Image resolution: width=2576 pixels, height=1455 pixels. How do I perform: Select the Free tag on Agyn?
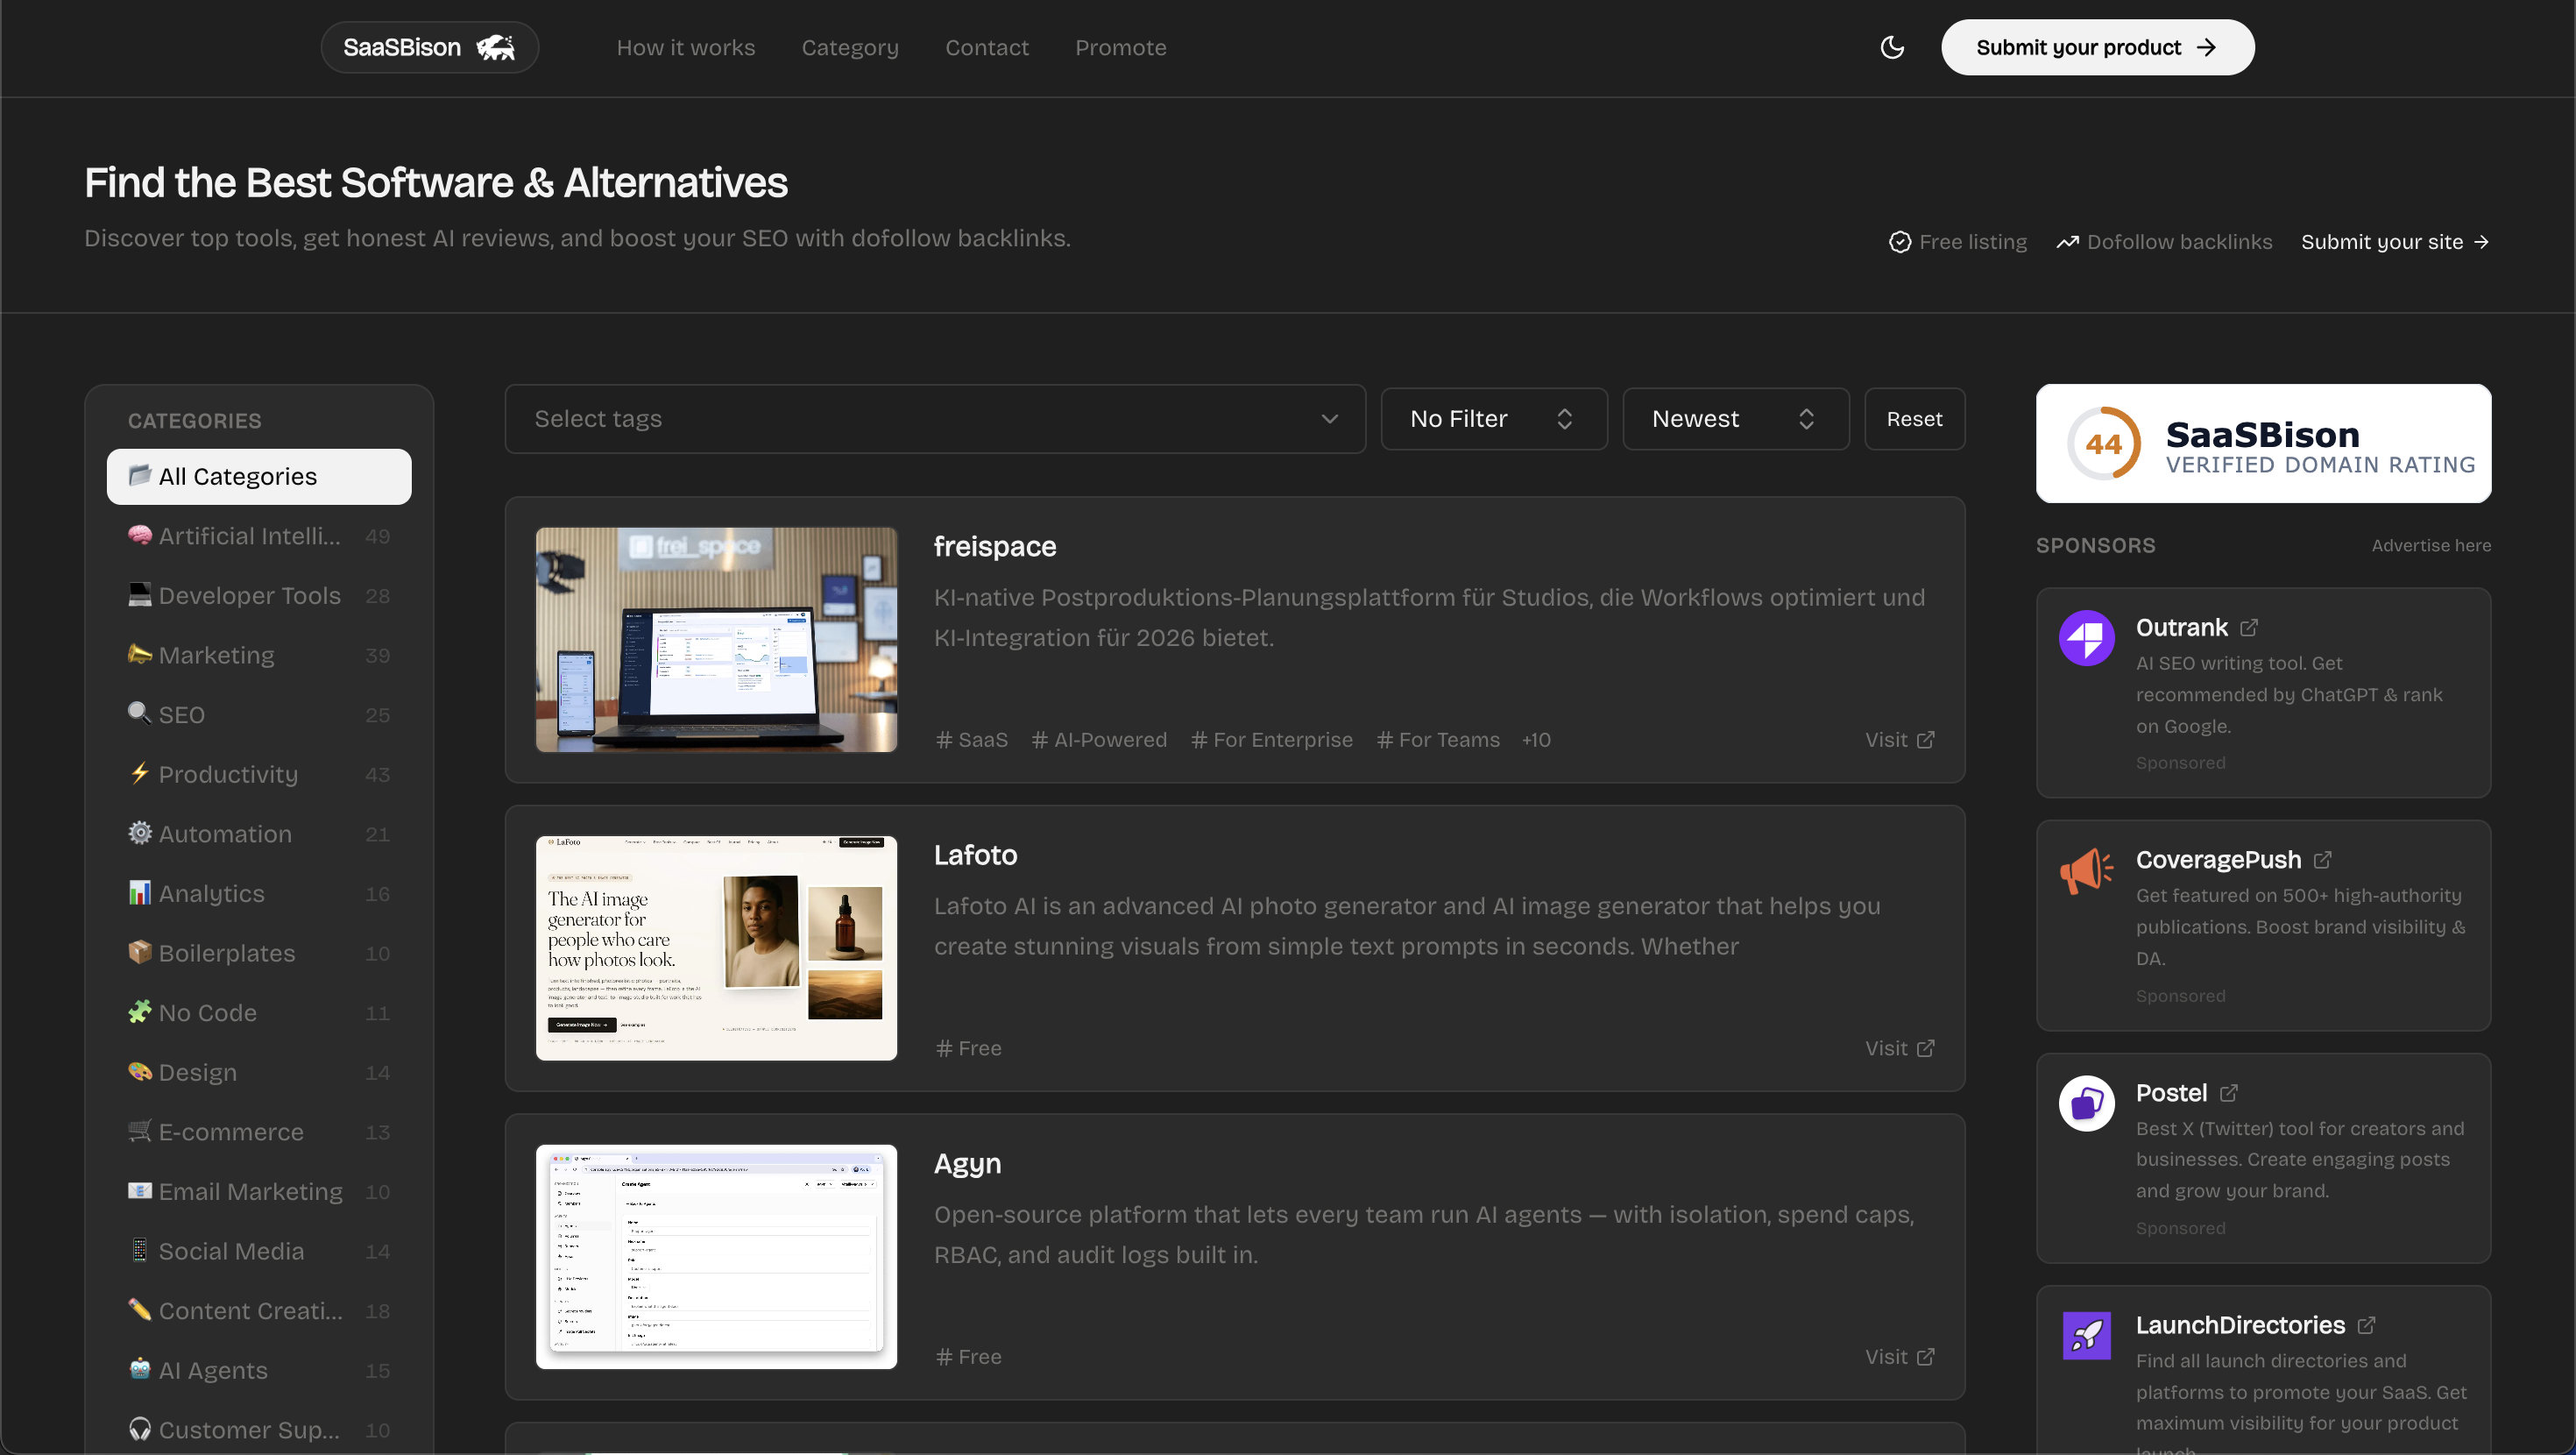968,1356
